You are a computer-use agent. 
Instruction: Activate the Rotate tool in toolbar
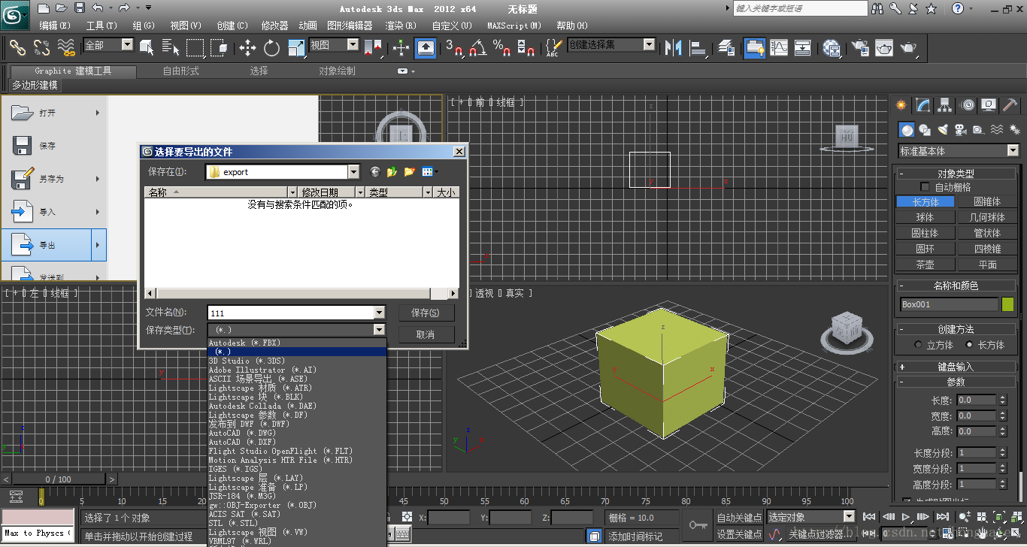271,48
